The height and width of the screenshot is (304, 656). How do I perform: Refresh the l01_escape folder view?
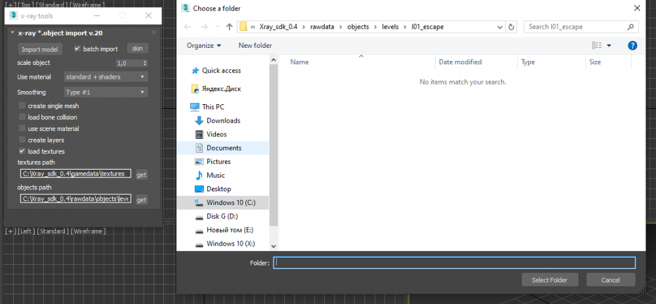click(x=512, y=27)
